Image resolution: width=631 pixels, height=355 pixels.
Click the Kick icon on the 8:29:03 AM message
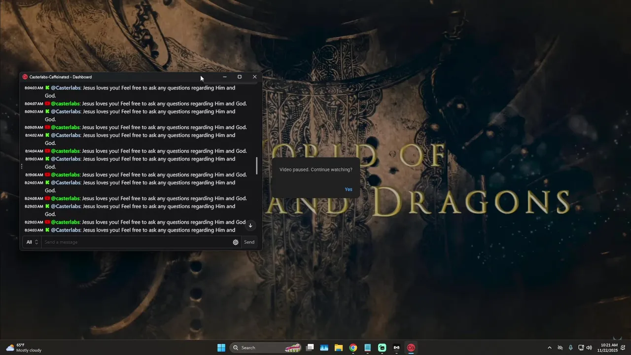pos(47,206)
